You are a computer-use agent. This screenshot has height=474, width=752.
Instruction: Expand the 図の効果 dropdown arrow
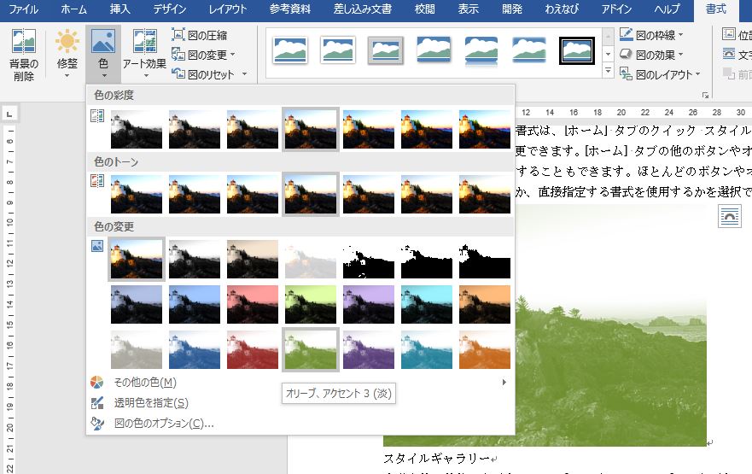(680, 54)
